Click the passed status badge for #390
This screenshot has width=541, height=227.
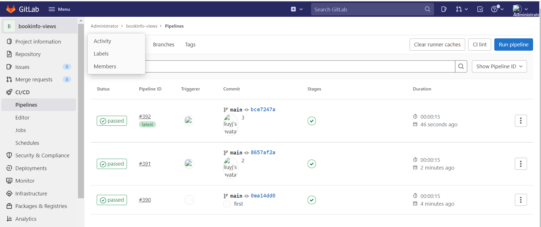pos(112,200)
